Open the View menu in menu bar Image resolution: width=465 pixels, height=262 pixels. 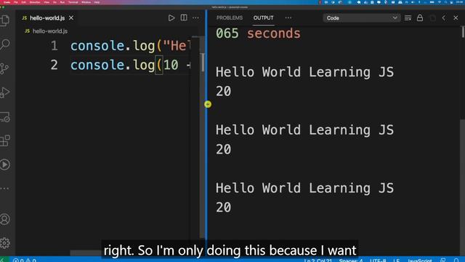click(46, 2)
